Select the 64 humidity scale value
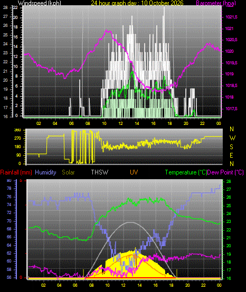Screen dimensions: 246x292 (x=9, y=245)
